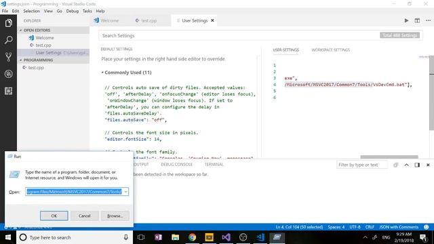Open the Extensions view
This screenshot has height=244, width=434.
tap(8, 91)
